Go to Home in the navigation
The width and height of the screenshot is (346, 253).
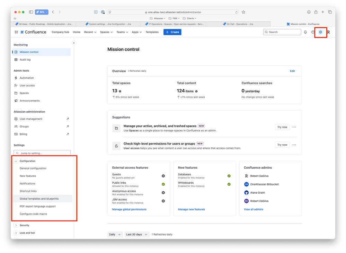pyautogui.click(x=77, y=32)
